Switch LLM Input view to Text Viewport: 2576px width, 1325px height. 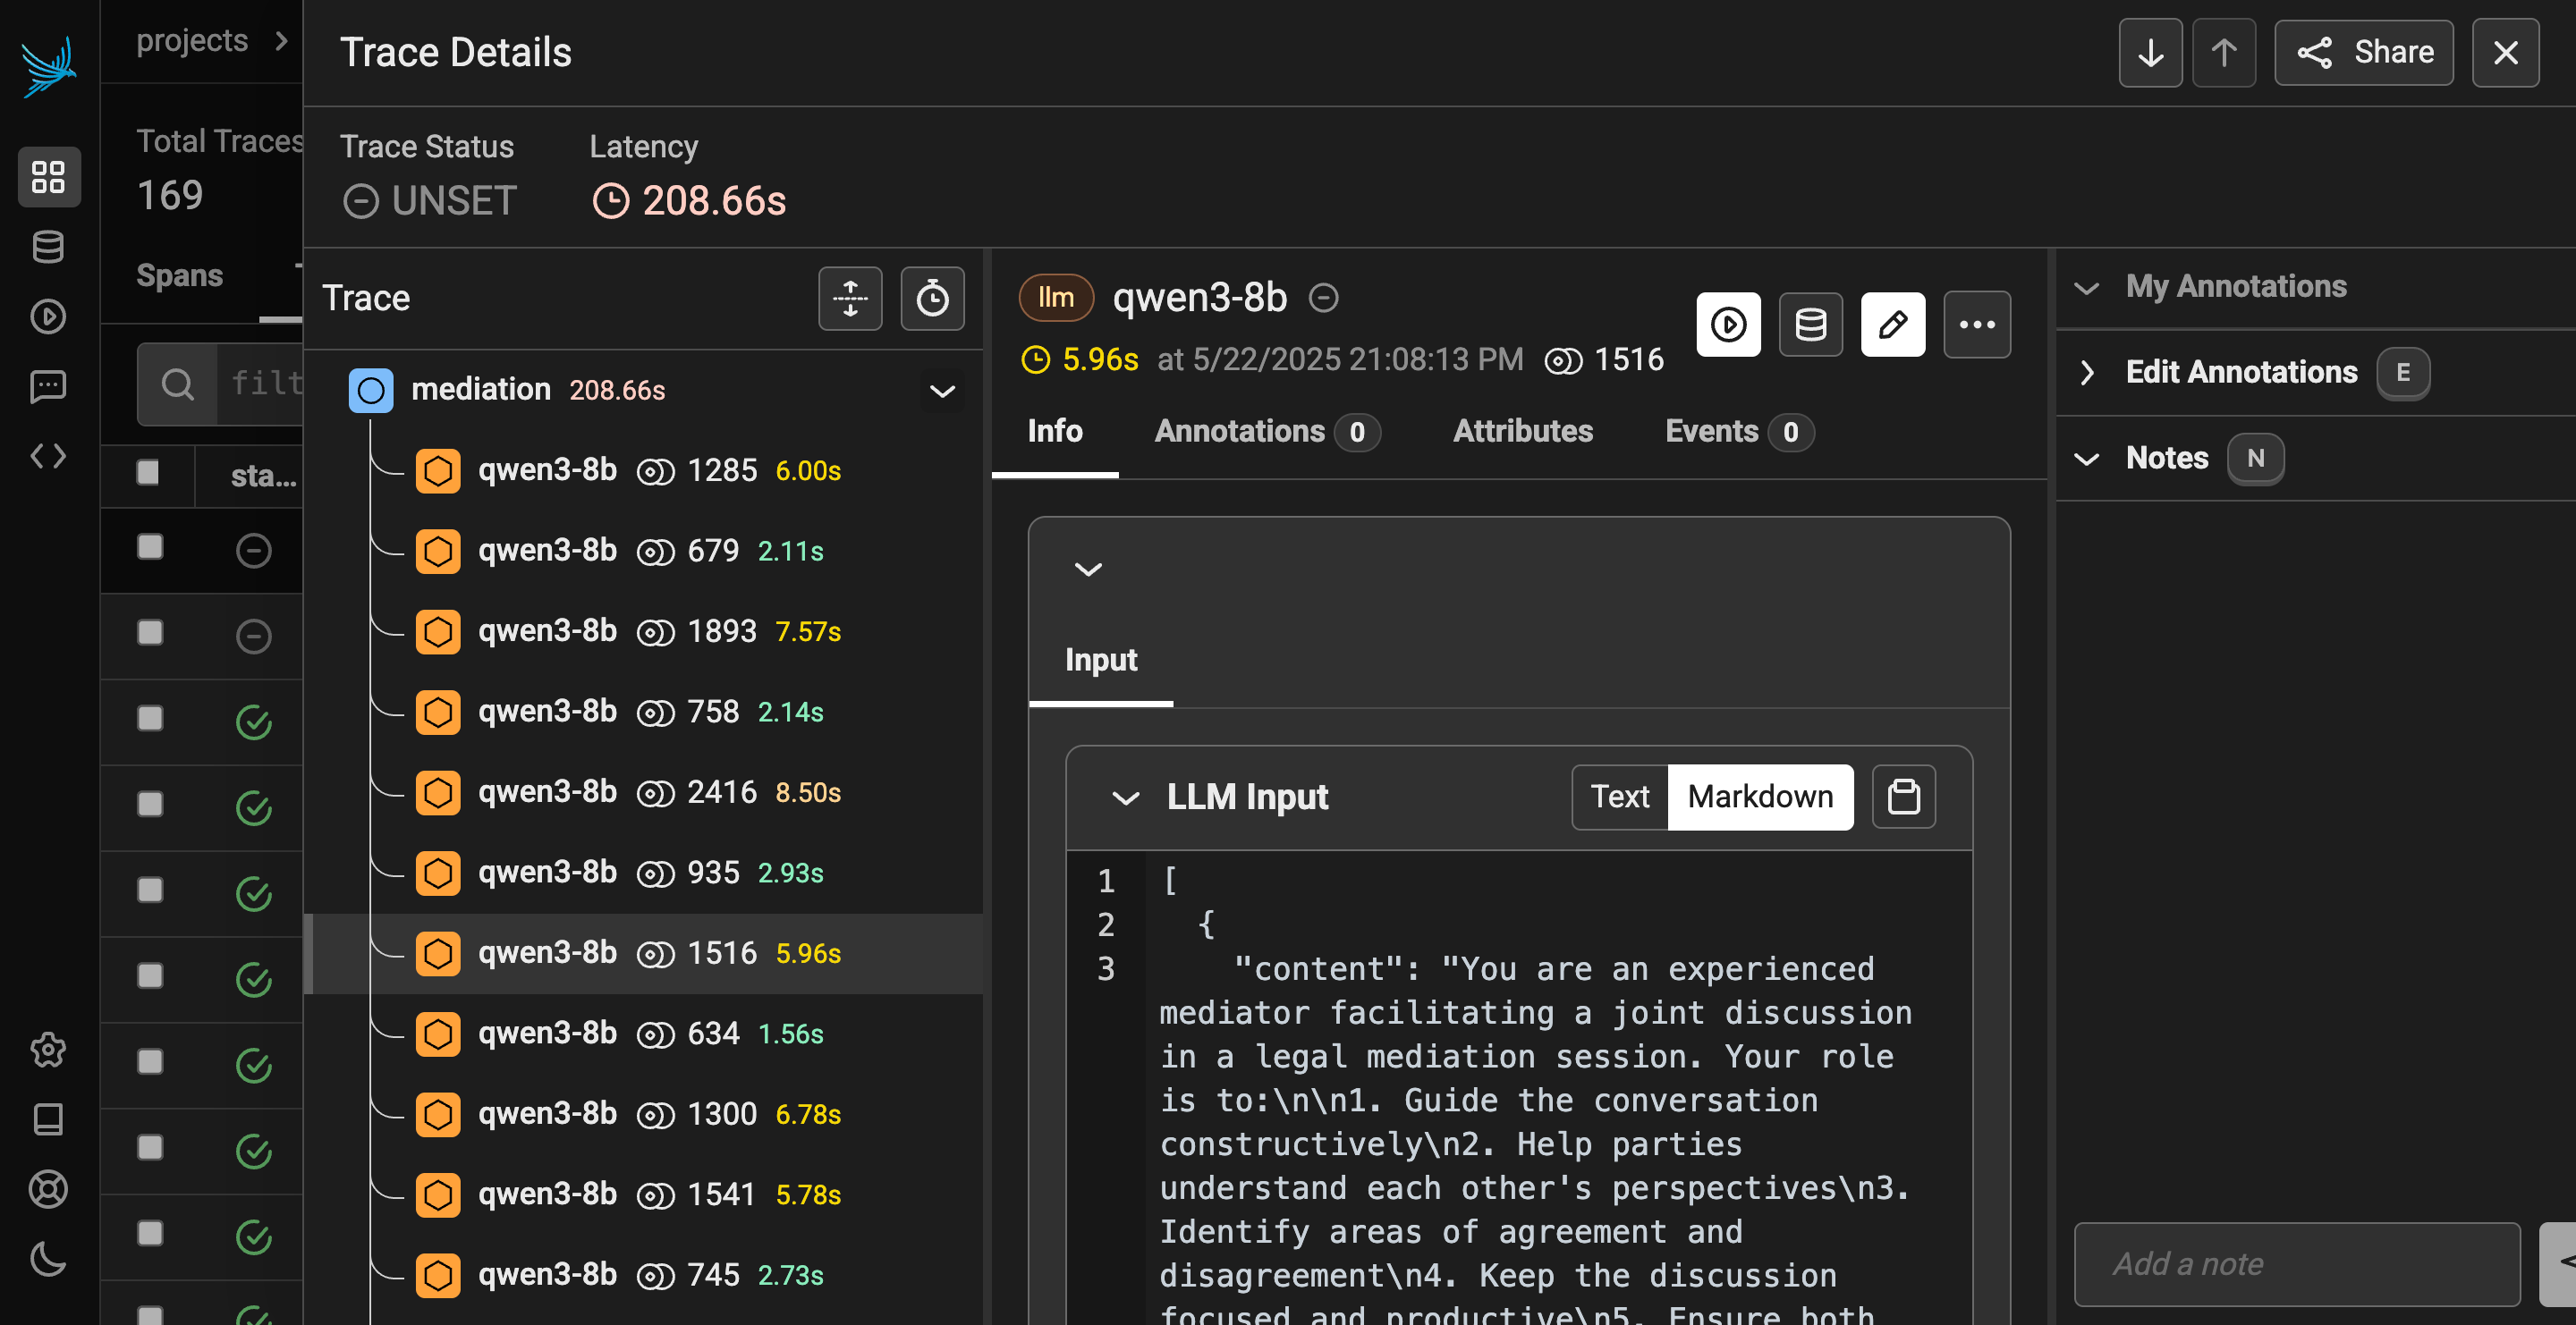click(1620, 797)
